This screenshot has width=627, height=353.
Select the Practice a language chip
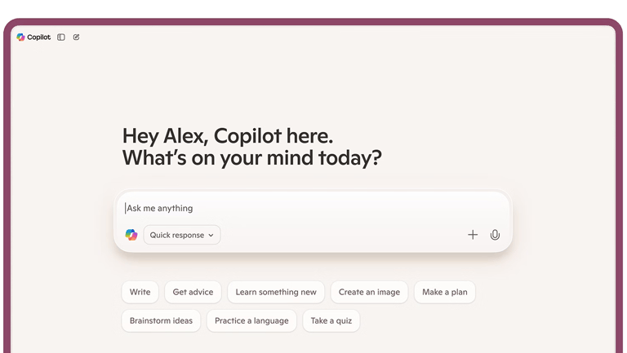pyautogui.click(x=251, y=320)
